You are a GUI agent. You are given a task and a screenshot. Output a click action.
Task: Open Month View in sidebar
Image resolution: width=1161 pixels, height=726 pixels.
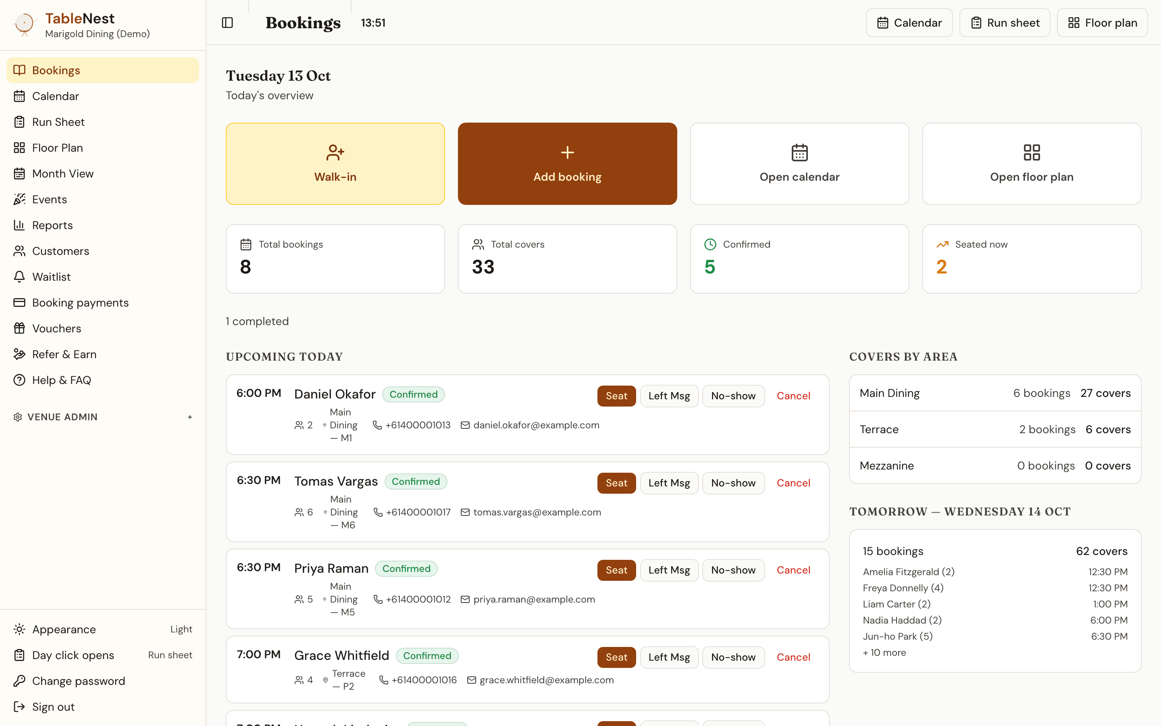[x=103, y=173]
